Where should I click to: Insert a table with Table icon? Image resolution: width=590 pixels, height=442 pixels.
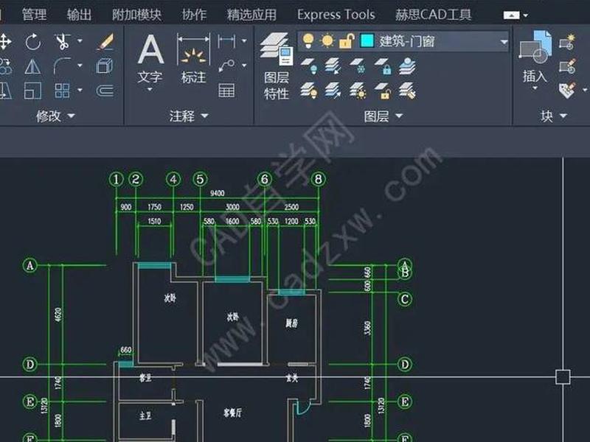226,91
